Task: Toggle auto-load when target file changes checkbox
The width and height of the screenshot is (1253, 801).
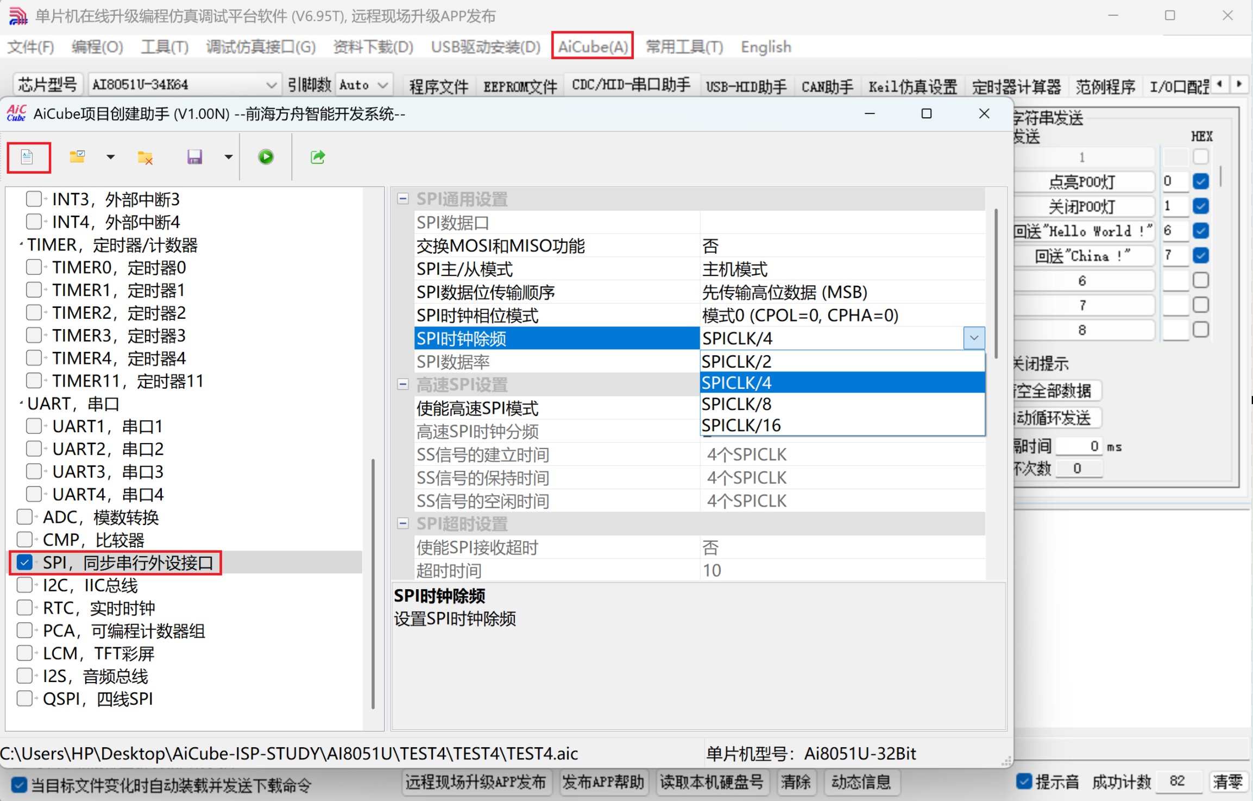Action: pos(19,784)
